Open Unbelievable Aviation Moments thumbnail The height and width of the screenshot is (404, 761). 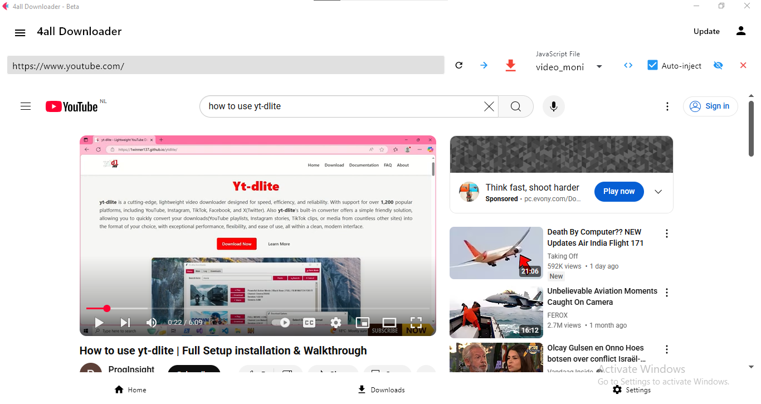tap(496, 312)
